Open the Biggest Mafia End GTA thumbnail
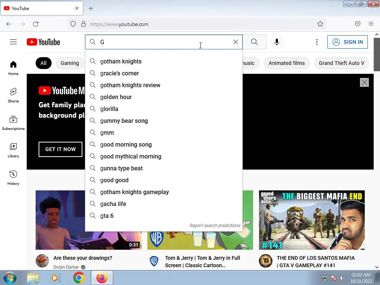 coord(312,220)
